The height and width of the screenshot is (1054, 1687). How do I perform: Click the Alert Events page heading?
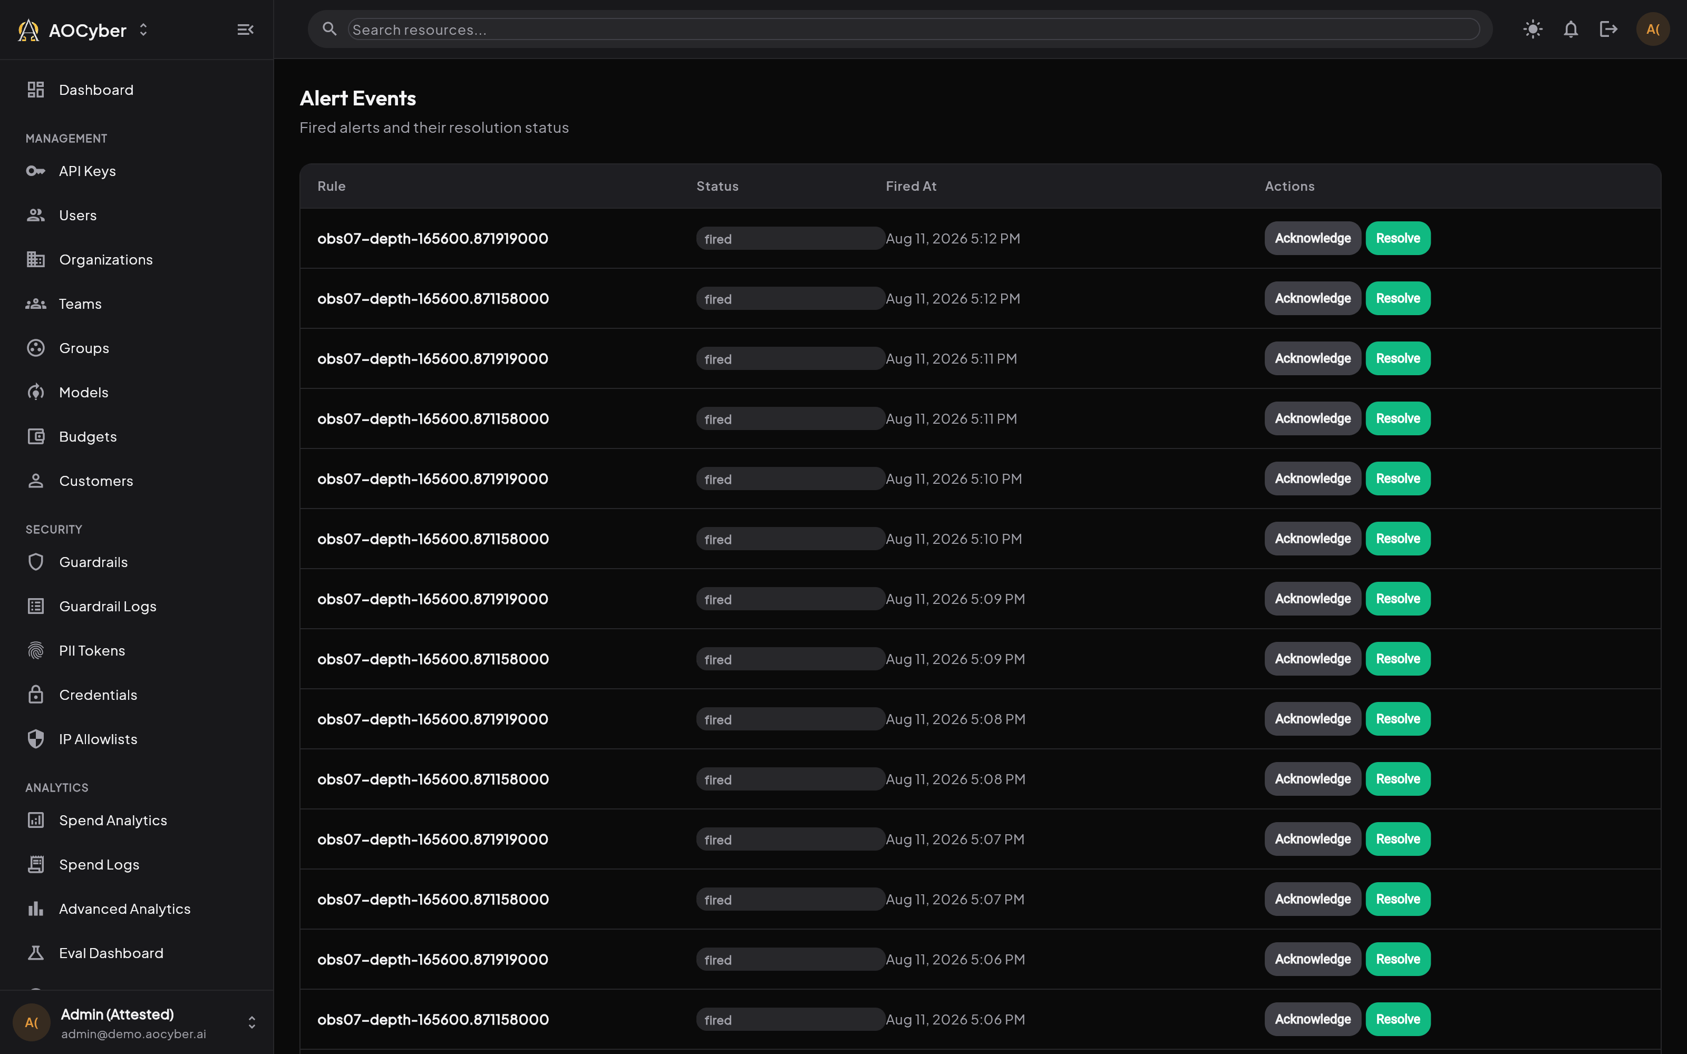pos(357,99)
